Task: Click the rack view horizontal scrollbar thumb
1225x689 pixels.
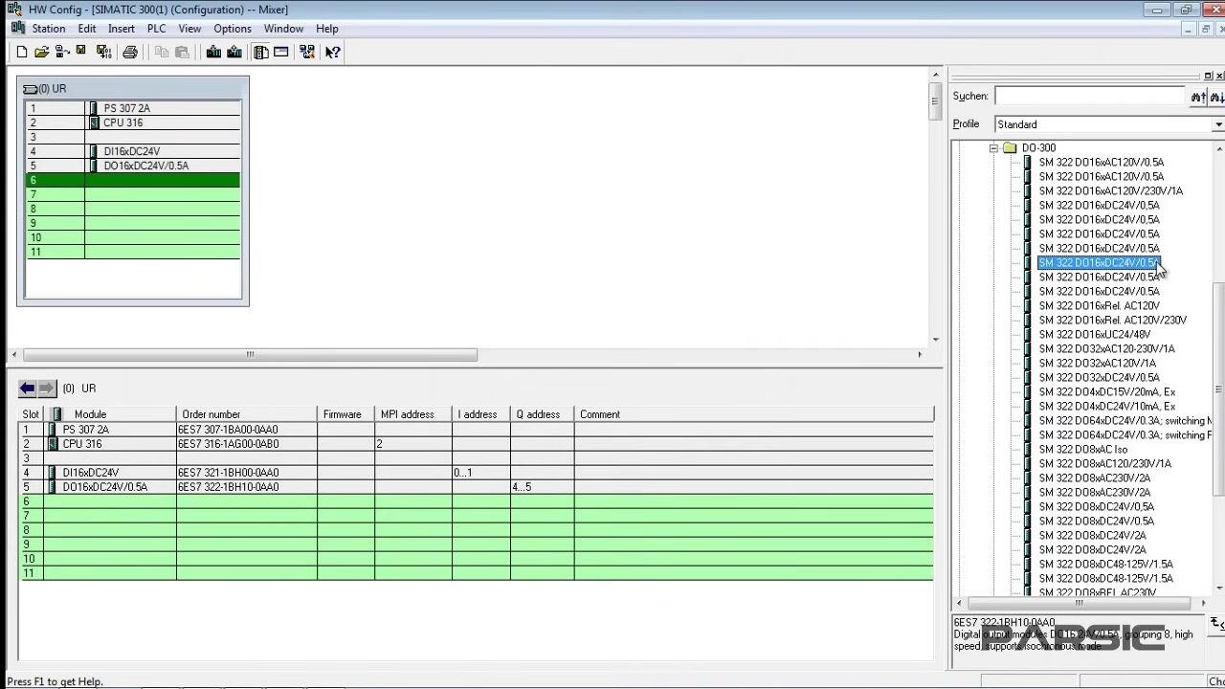Action: 250,355
